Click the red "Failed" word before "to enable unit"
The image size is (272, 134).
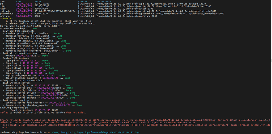pos(4,113)
